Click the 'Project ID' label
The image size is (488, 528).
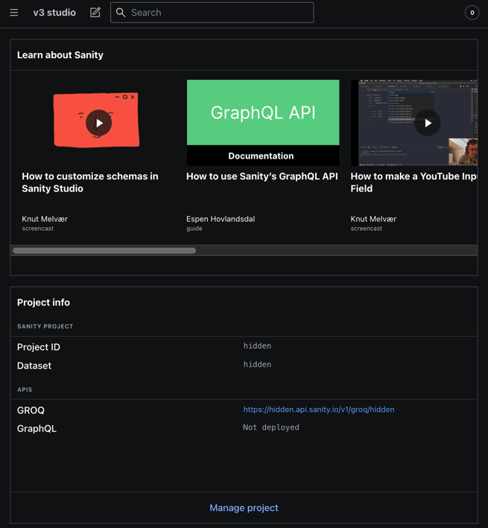[39, 347]
